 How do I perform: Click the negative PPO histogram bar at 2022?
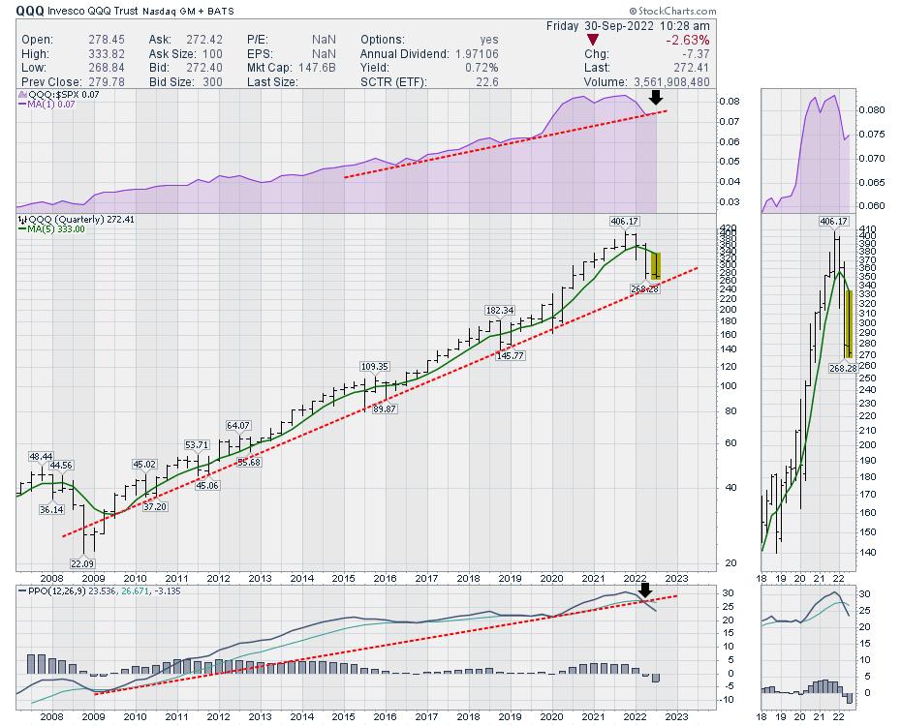[655, 678]
